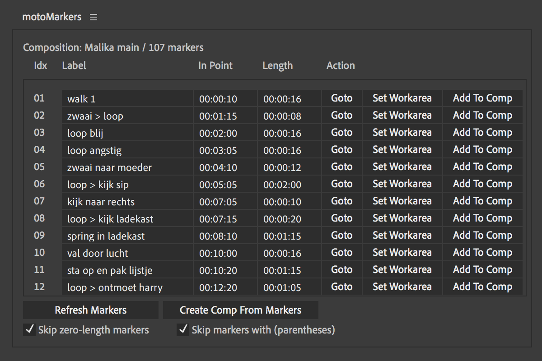Toggle Skip zero-length markers checkbox
Viewport: 542px width, 361px height.
tap(29, 330)
